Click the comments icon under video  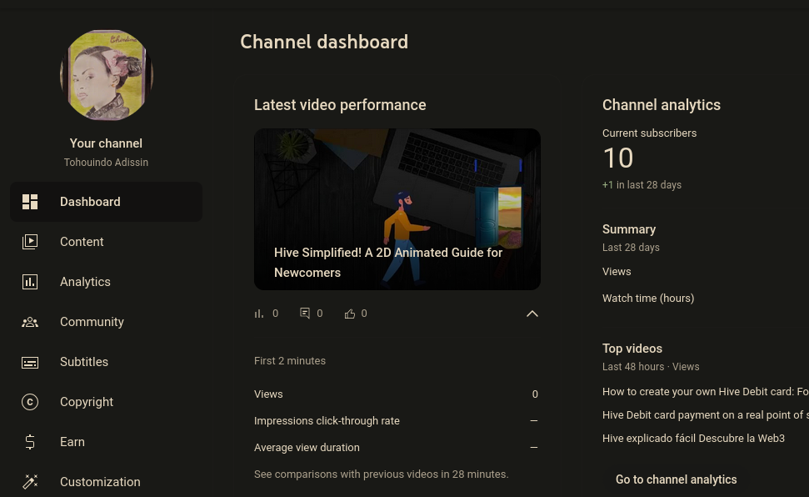(x=305, y=313)
